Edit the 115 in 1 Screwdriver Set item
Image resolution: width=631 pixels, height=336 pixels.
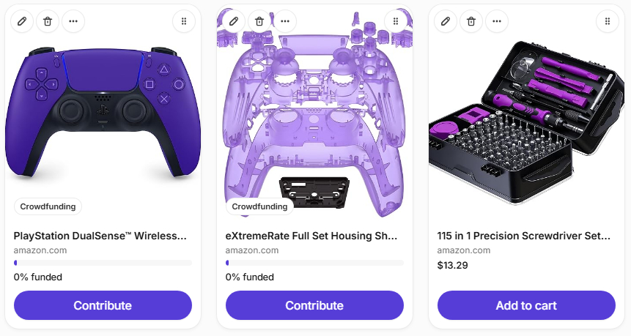[446, 21]
